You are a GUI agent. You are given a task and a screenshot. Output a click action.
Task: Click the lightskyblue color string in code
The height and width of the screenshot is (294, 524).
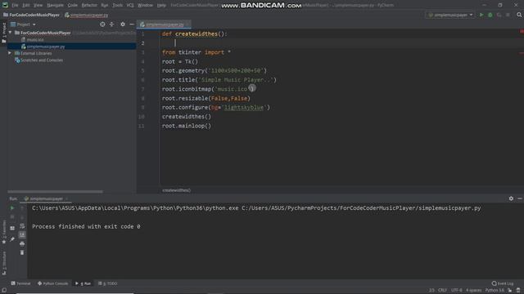244,107
